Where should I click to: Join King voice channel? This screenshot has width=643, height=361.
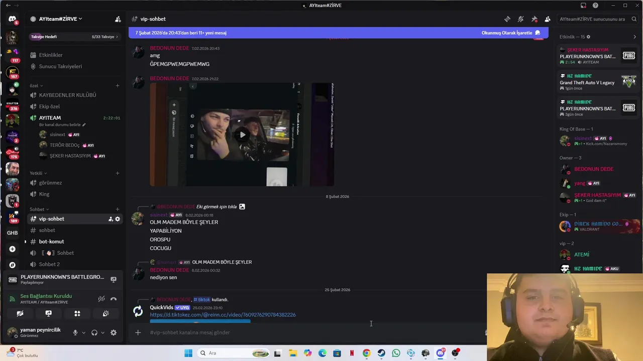click(x=74, y=194)
